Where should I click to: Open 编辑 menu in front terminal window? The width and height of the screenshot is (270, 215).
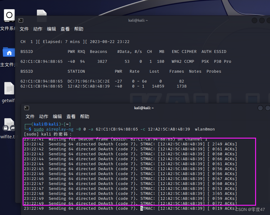[x=57, y=117]
